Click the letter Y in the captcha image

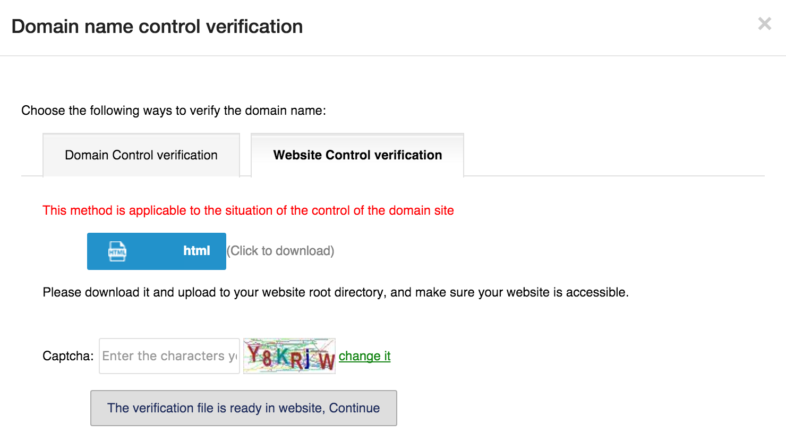[x=254, y=353]
